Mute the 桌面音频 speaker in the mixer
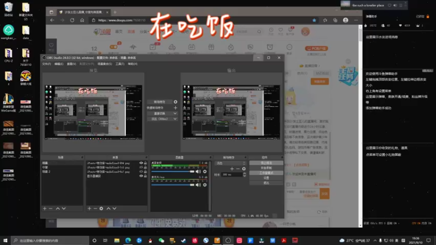The height and width of the screenshot is (245, 436). point(198,171)
